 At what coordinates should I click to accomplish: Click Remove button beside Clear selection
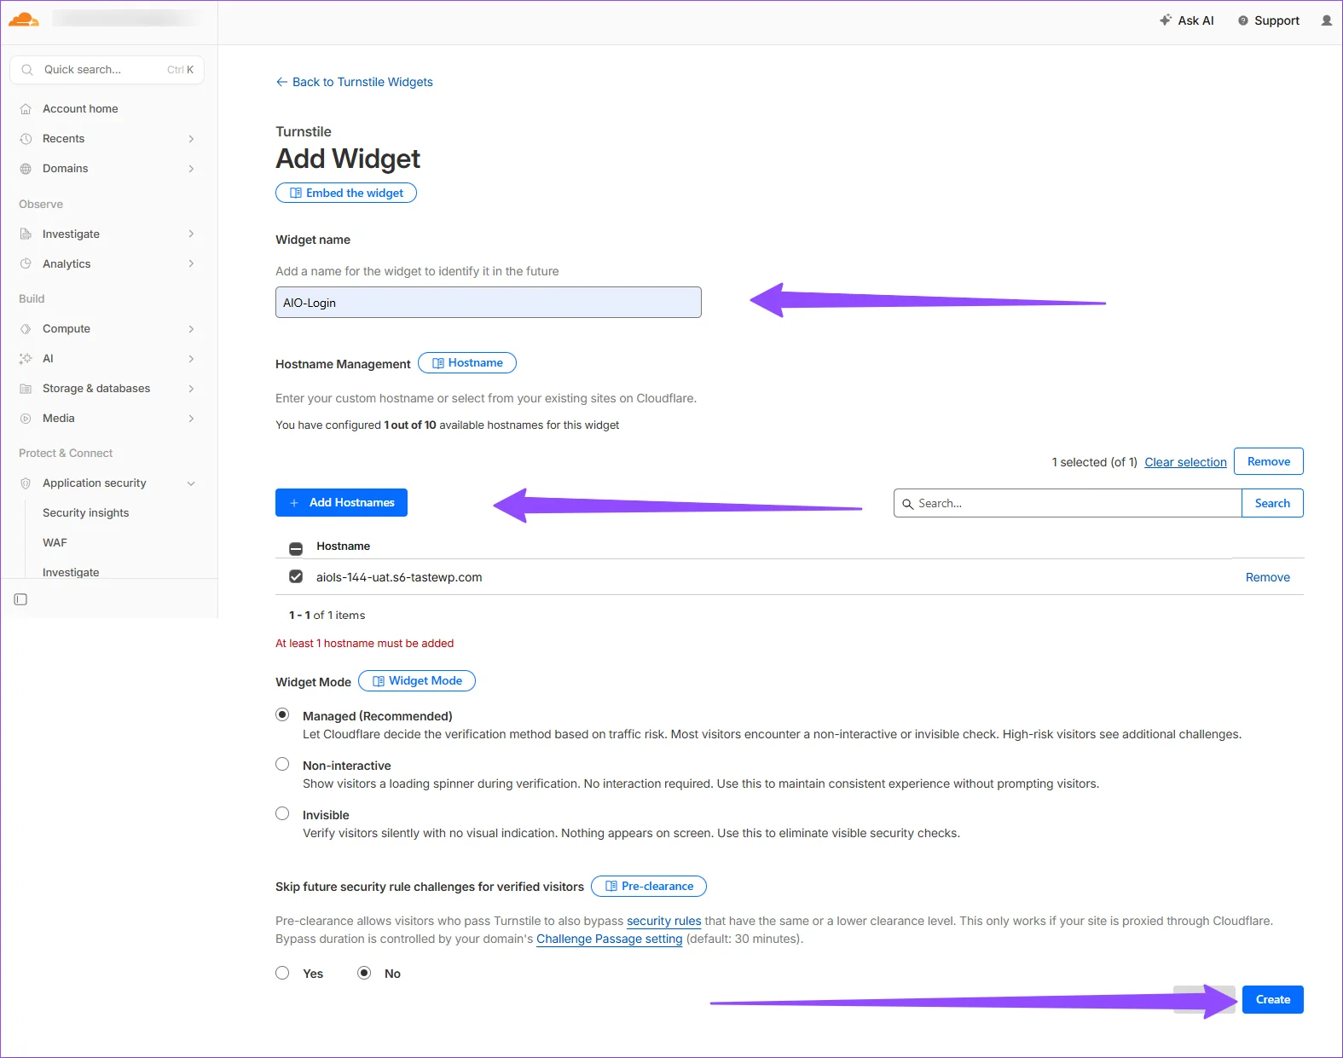click(x=1269, y=461)
